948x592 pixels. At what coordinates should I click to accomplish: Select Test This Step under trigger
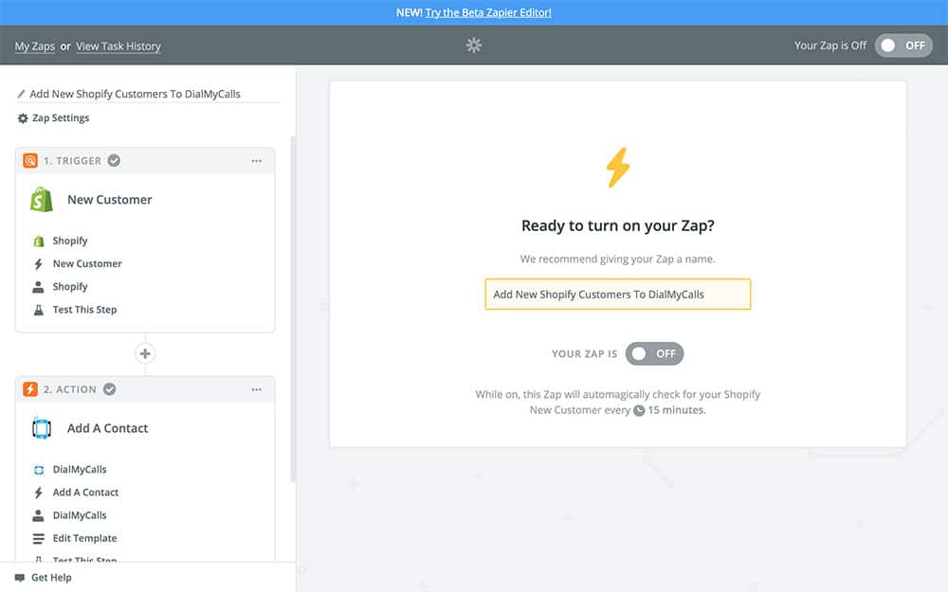(84, 310)
